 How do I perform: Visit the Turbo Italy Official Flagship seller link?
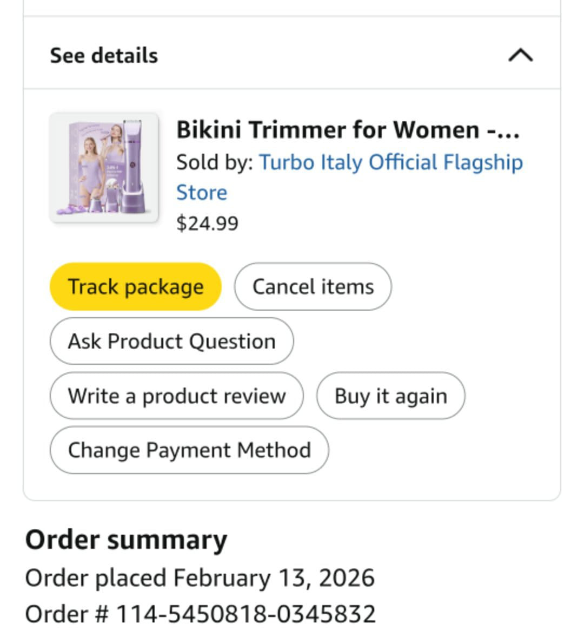[x=390, y=162]
